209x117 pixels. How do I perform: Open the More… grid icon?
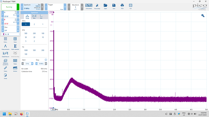5,40
